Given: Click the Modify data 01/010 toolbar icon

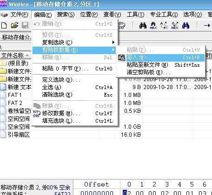Looking at the screenshot, I should [122, 25].
